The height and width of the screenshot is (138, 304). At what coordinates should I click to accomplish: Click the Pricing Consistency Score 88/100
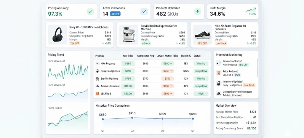pyautogui.click(x=252, y=128)
